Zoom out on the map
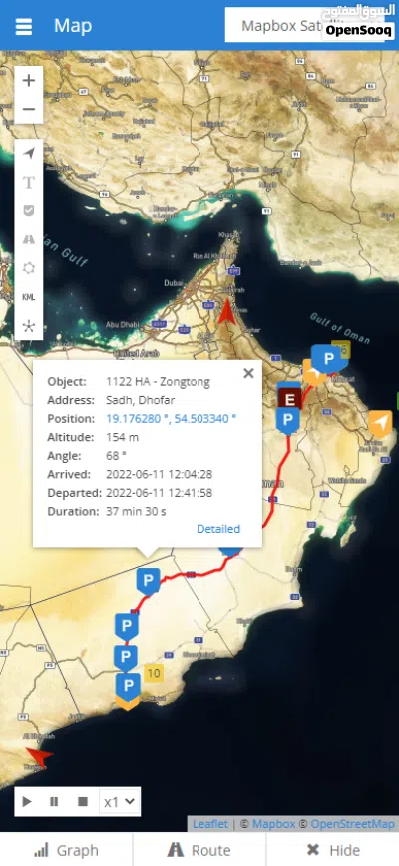The height and width of the screenshot is (866, 399). tap(29, 109)
